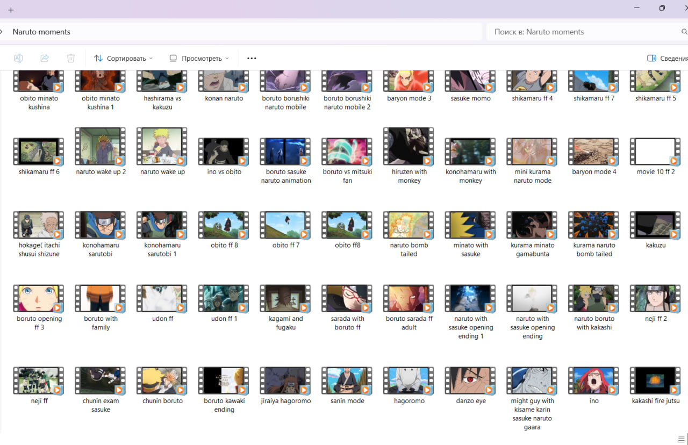
Task: Click the file name "hagoromo"
Action: [409, 401]
